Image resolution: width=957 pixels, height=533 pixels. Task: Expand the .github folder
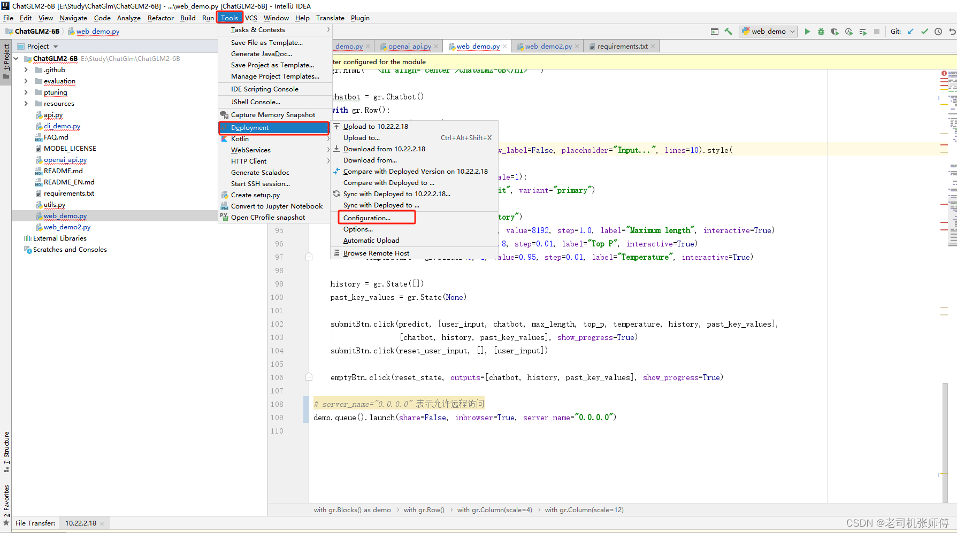point(26,70)
